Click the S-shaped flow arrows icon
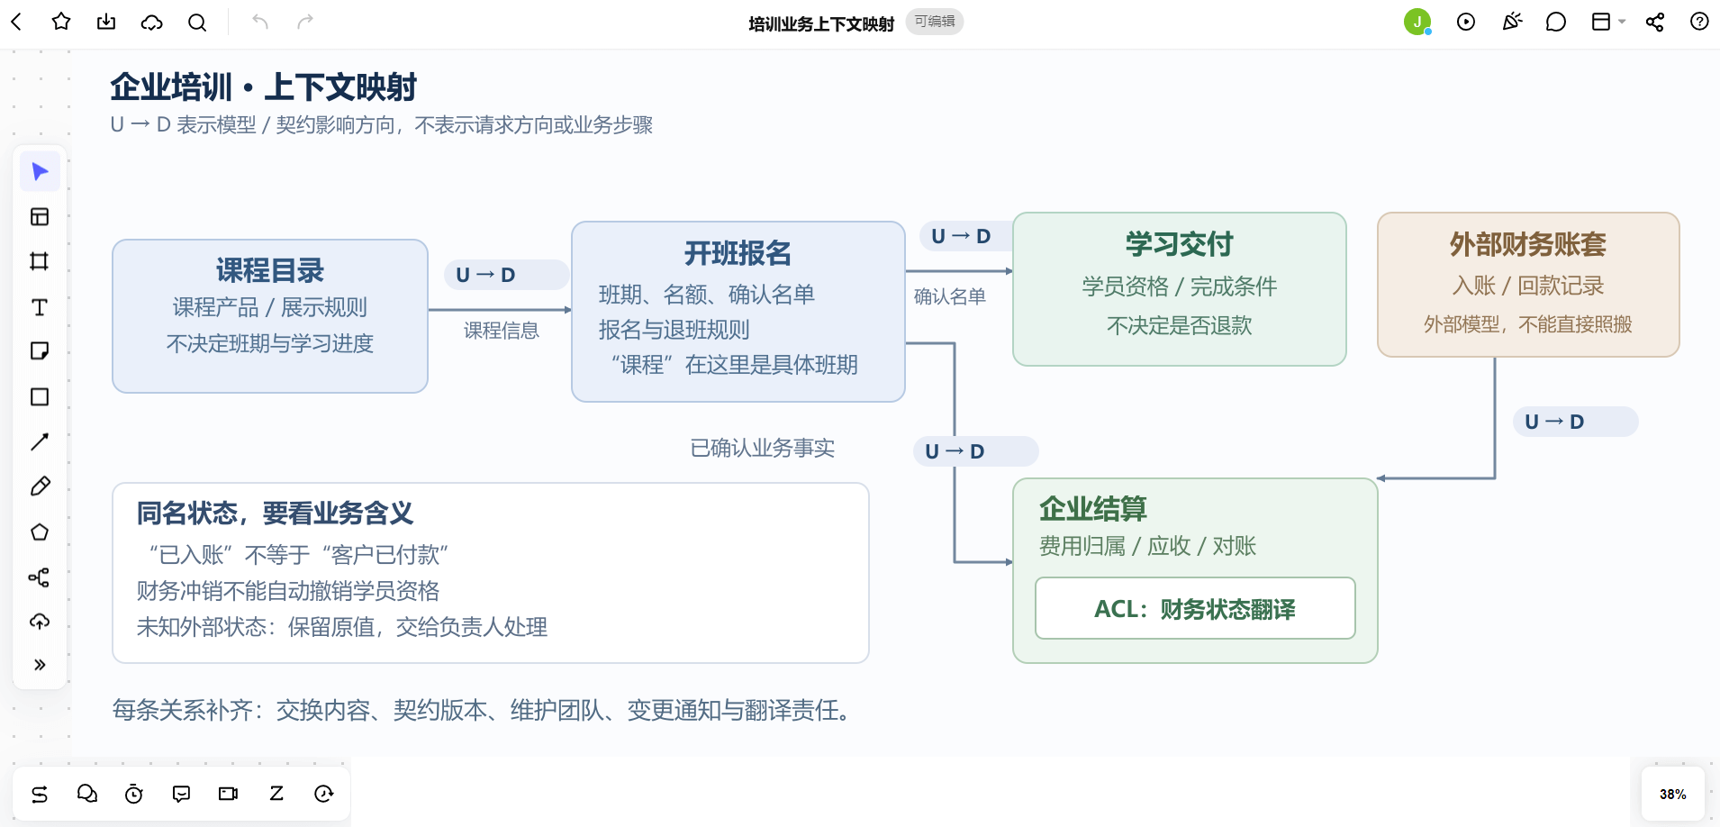 click(40, 794)
